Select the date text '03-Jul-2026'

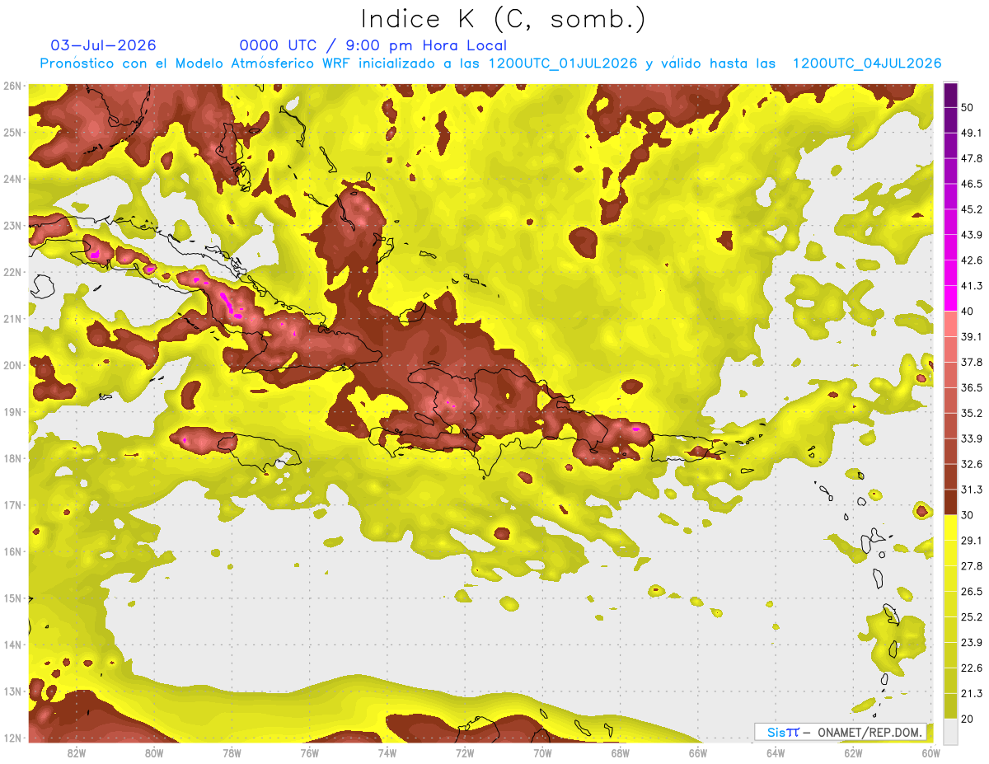click(x=104, y=45)
